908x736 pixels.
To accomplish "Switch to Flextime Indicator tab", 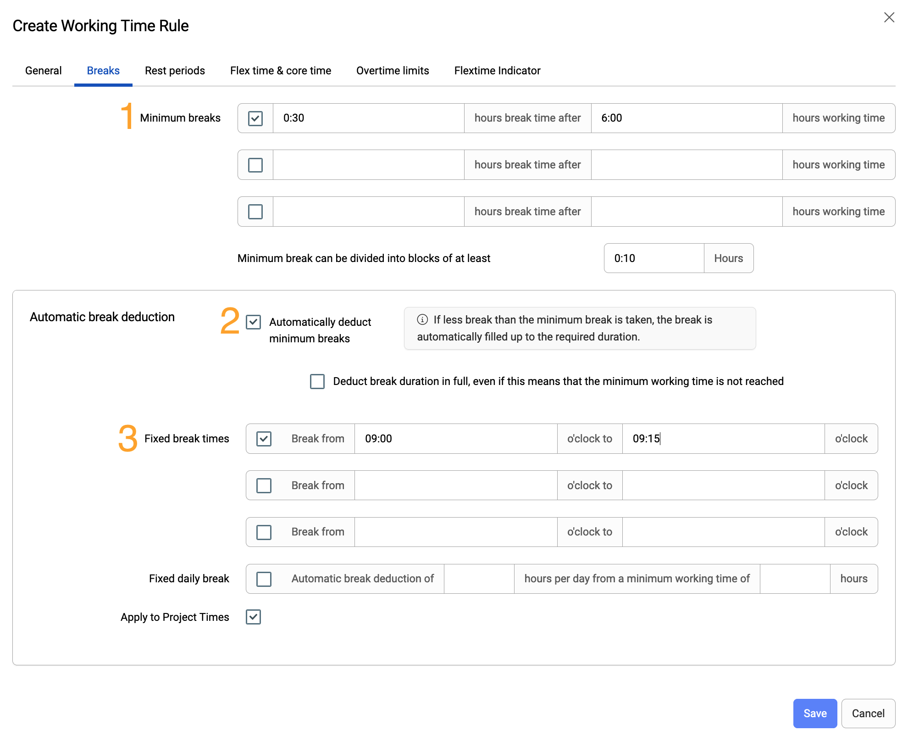I will coord(497,71).
